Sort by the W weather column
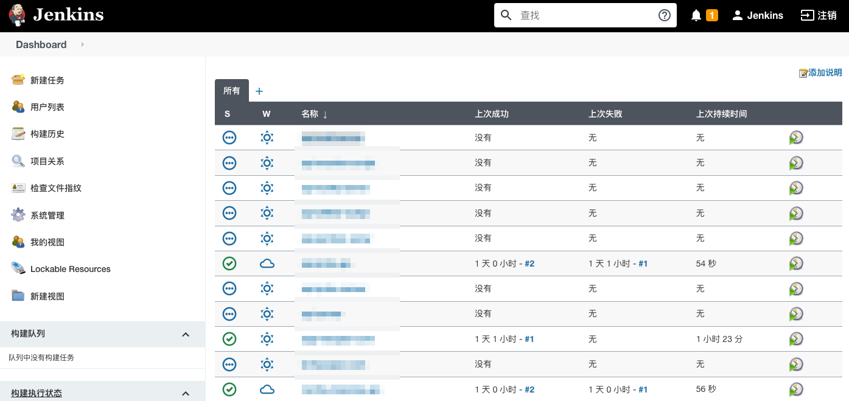849x401 pixels. coord(267,114)
